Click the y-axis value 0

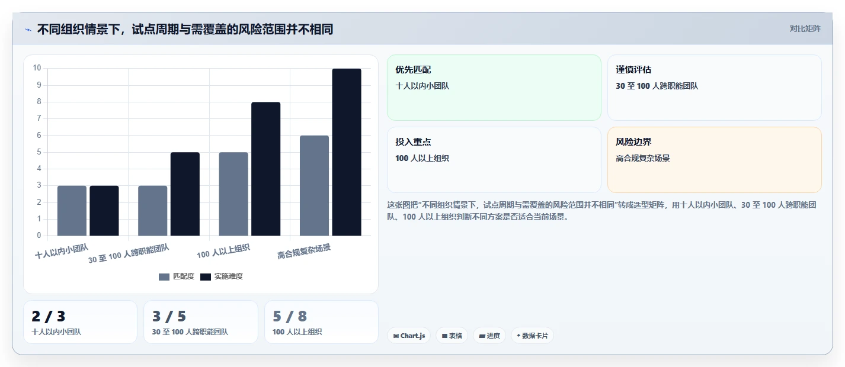click(x=39, y=236)
